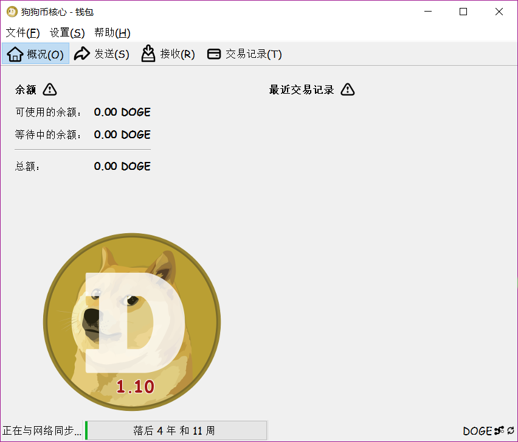Click the DOGE unit label in status bar
The height and width of the screenshot is (442, 518).
477,431
